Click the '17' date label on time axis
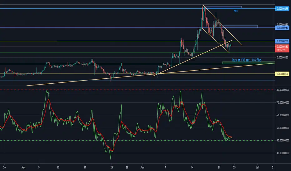 [85, 168]
